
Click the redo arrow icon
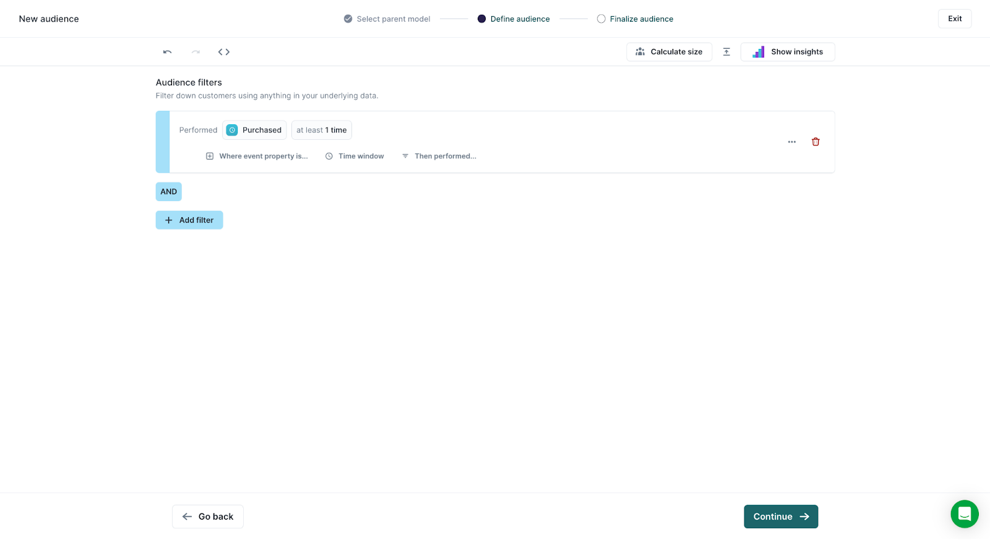point(196,52)
